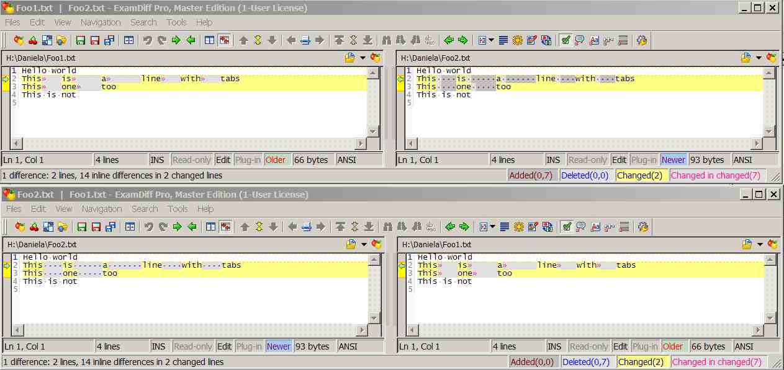Click the compare icon in bottom window toolbar
The image size is (784, 370).
tap(20, 227)
